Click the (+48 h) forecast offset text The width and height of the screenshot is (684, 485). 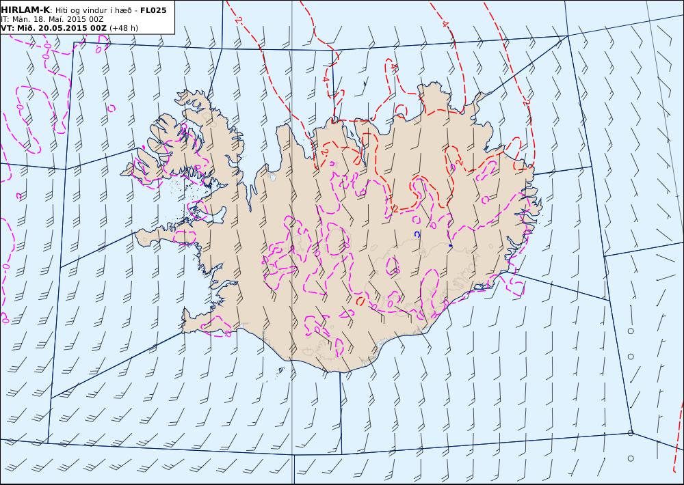tap(124, 28)
